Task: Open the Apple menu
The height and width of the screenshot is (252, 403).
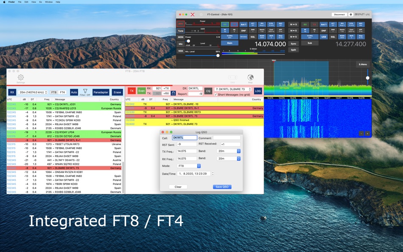Action: click(x=4, y=2)
